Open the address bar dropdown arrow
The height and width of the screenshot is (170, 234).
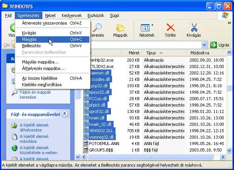pos(204,45)
